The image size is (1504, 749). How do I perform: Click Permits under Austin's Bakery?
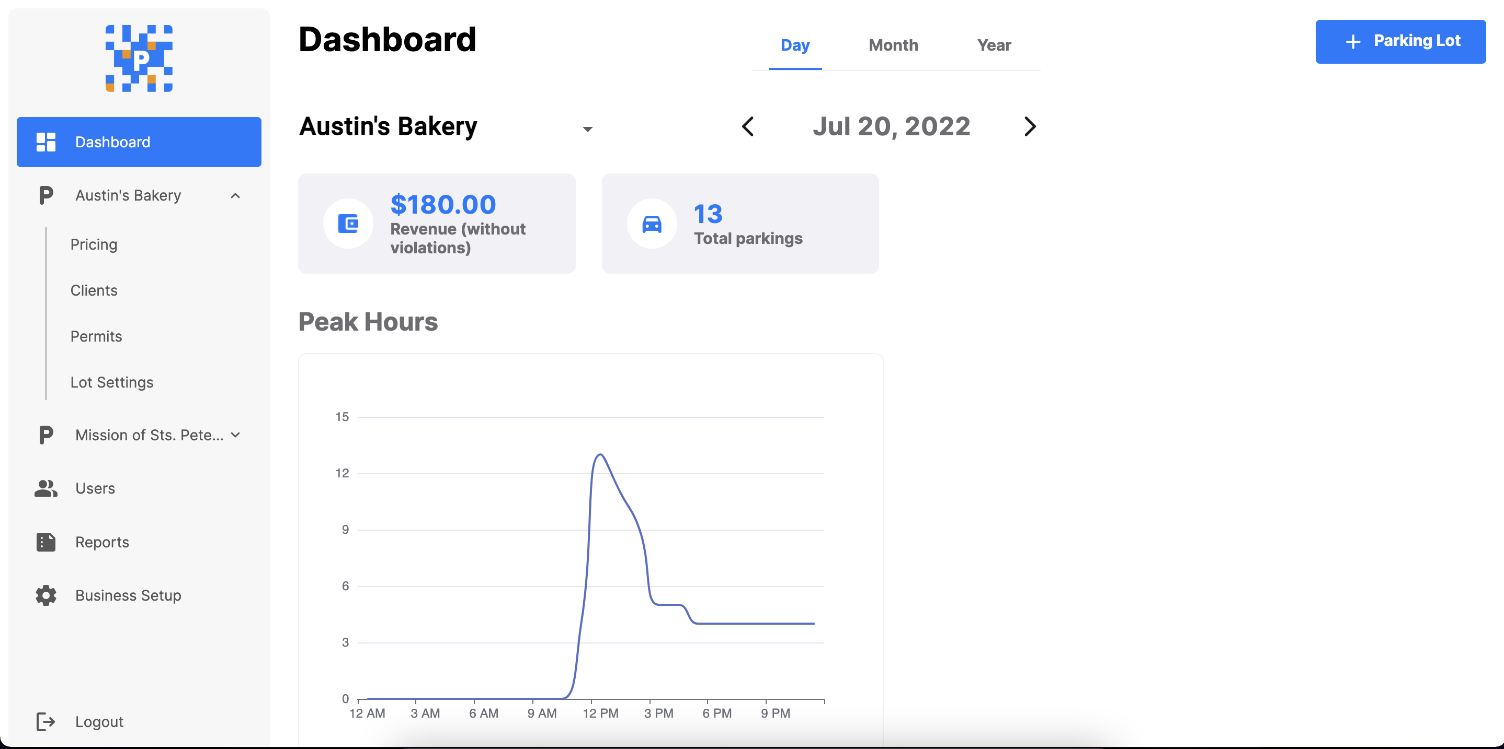96,335
